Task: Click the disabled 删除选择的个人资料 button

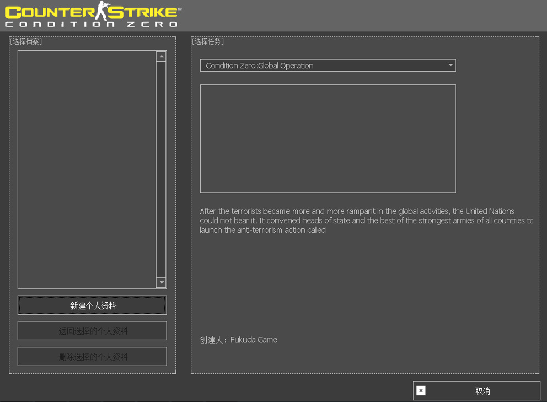Action: [92, 356]
